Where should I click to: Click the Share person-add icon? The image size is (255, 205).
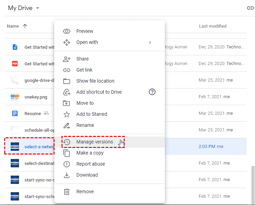(67, 59)
